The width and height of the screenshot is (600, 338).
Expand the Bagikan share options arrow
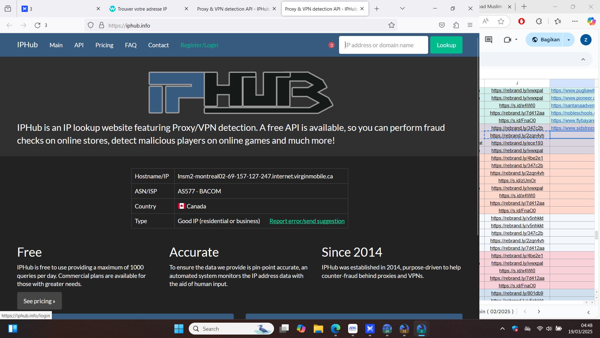[569, 40]
